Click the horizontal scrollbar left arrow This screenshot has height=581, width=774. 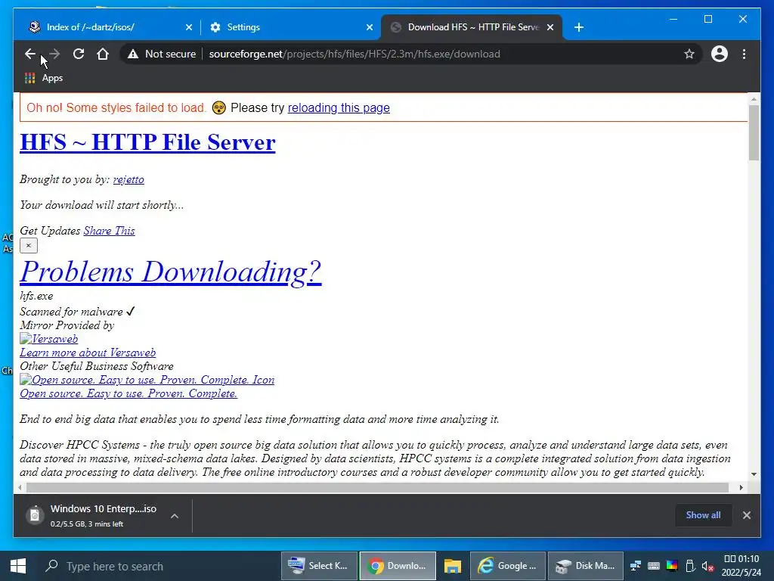click(20, 487)
